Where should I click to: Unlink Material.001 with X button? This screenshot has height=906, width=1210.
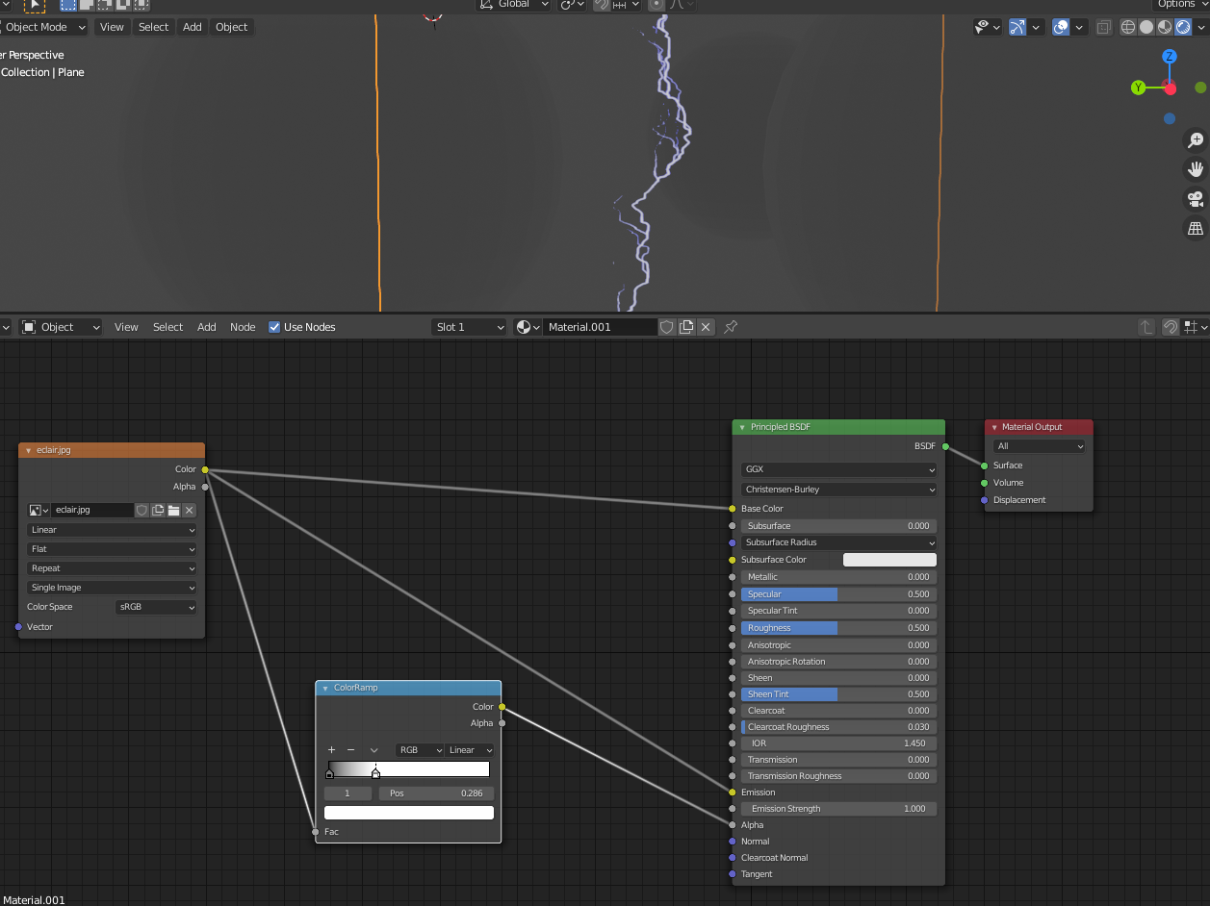pos(706,327)
